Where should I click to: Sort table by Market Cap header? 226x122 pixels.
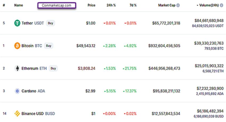[x=167, y=5]
